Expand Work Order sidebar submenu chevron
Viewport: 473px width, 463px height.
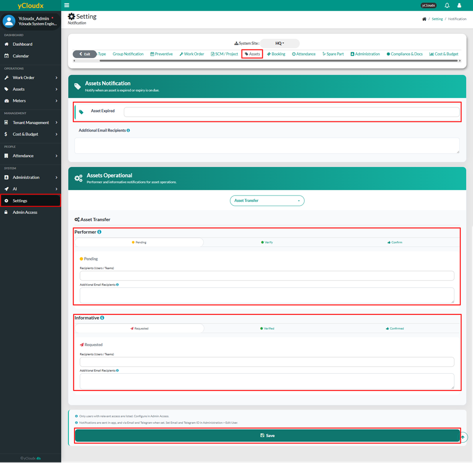pos(56,78)
